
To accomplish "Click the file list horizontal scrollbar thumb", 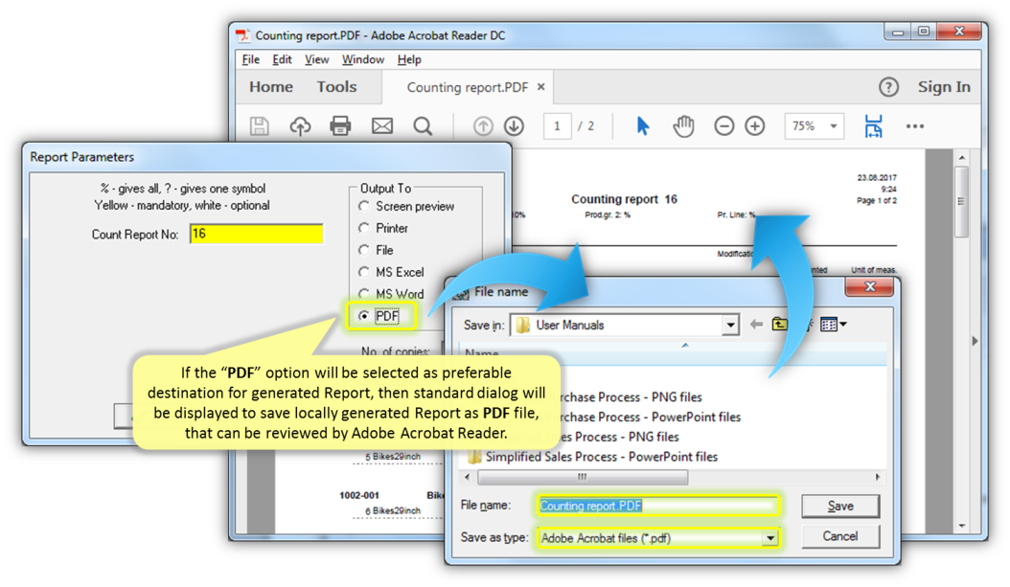I will coord(583,477).
